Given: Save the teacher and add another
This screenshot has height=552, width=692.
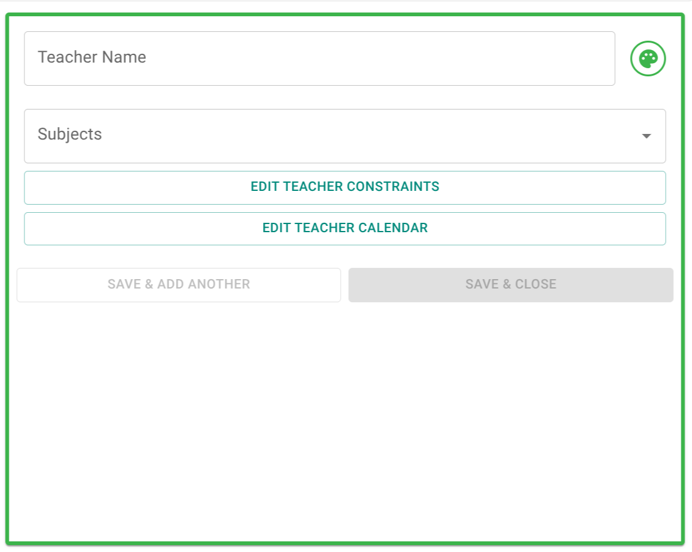Looking at the screenshot, I should click(x=178, y=285).
